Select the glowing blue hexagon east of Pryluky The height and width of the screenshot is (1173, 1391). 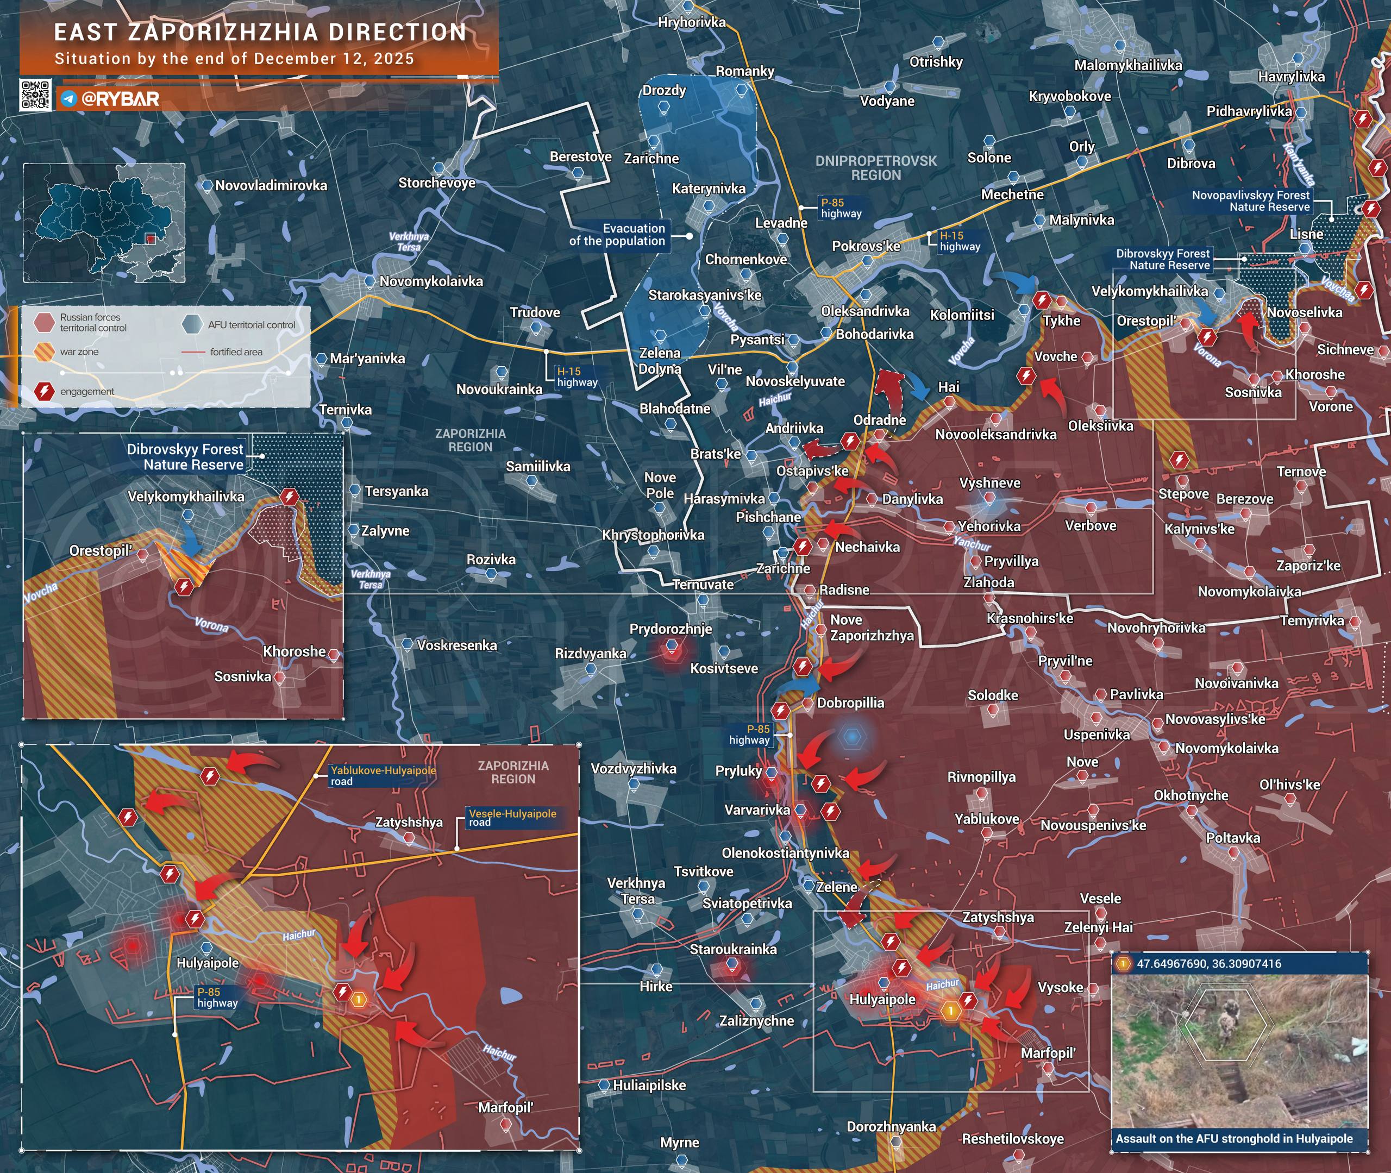[852, 737]
